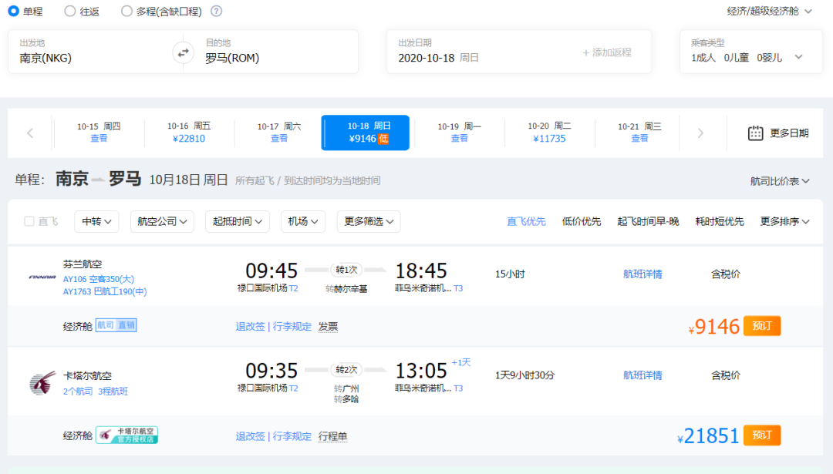The height and width of the screenshot is (474, 833).
Task: Select the 10-17 Saturday date tab
Action: tap(279, 133)
